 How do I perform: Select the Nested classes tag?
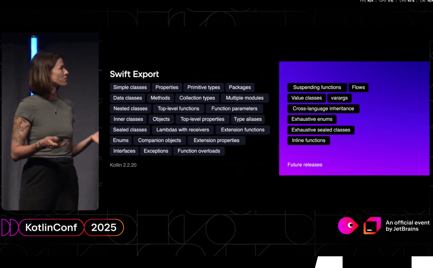click(130, 108)
